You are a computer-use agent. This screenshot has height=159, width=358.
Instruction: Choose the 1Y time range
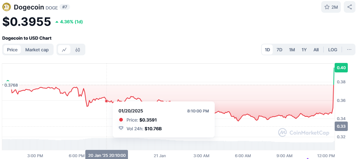pos(304,49)
